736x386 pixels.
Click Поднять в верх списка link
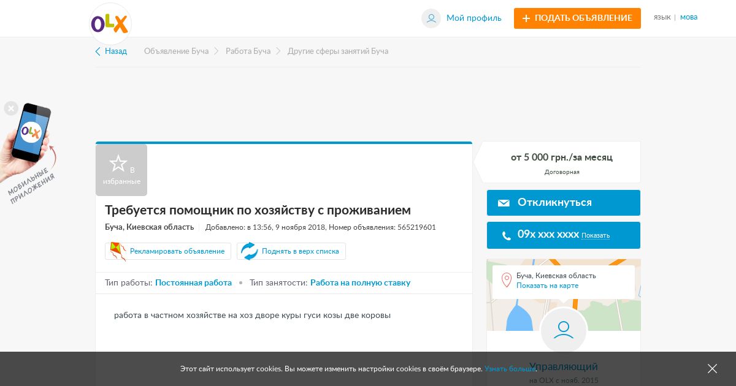pyautogui.click(x=301, y=251)
